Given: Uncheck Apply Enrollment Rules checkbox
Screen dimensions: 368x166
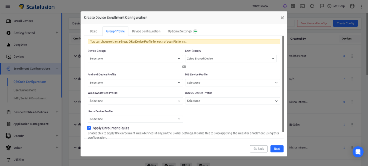Looking at the screenshot, I should coord(89,128).
